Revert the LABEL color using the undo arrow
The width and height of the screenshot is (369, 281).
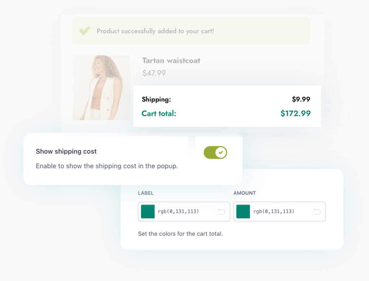[x=222, y=212]
